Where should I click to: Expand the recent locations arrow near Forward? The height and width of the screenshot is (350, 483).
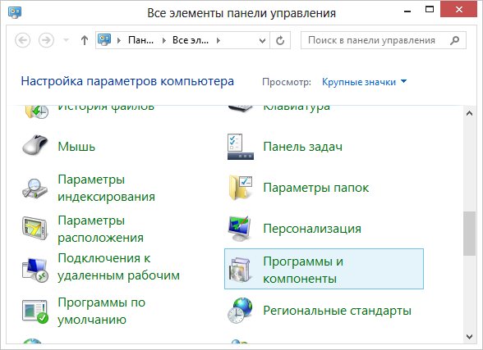coord(66,40)
